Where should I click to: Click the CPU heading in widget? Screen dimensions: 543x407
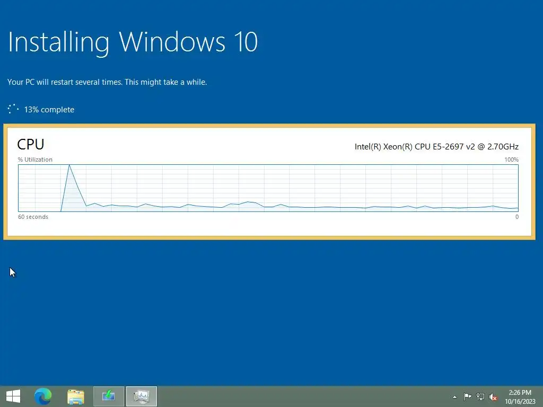[x=30, y=144]
